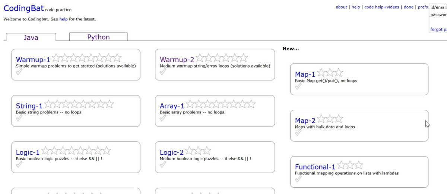Click the Map-2 checkmark icon

298,133
